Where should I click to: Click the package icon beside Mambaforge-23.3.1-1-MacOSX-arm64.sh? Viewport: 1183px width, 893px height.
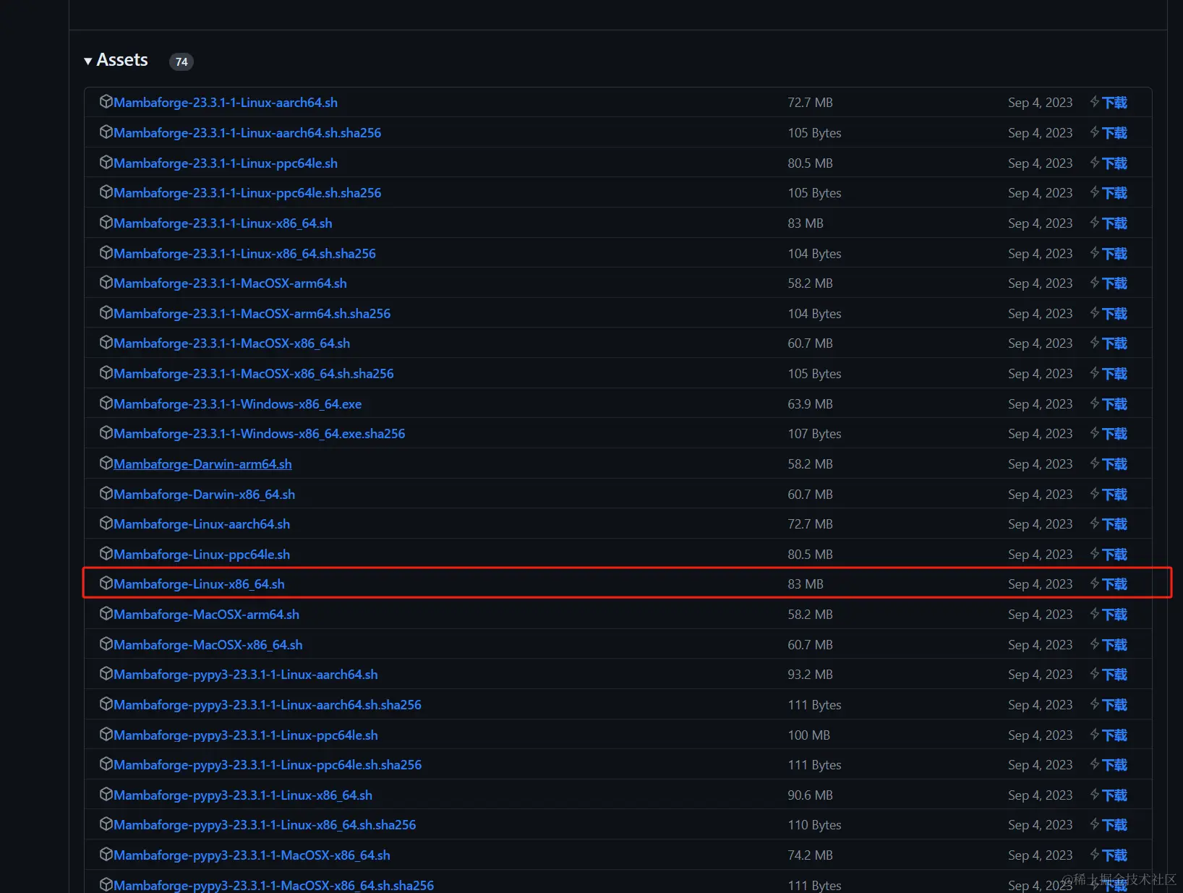[x=106, y=283]
